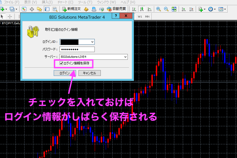
Task: Zoom out on the chart
Action: pyautogui.click(x=166, y=9)
